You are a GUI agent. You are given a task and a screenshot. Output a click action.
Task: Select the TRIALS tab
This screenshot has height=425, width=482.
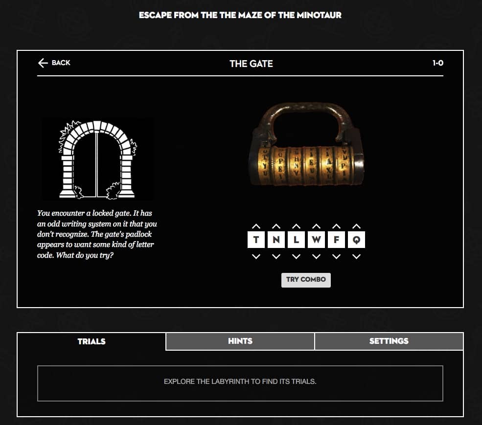[x=91, y=342]
